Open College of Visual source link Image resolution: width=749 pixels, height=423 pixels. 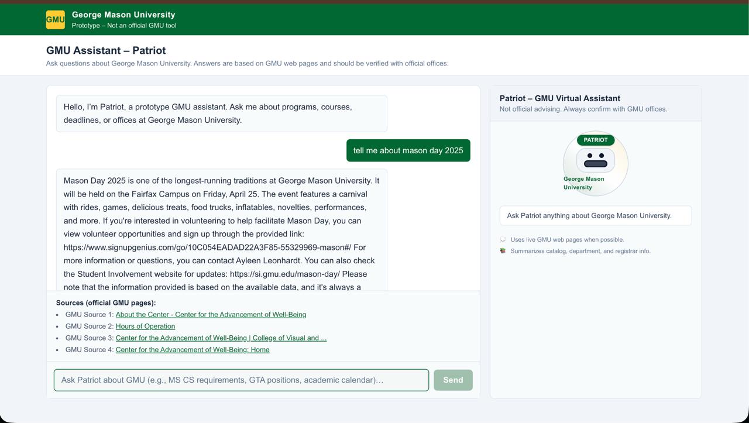(221, 338)
